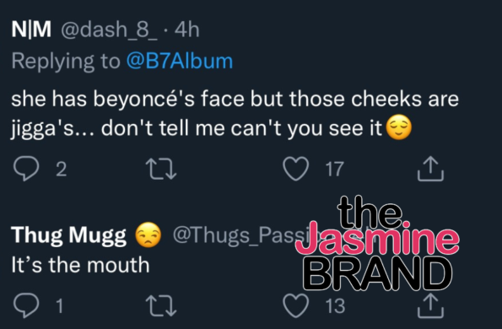Share the Thug Mugg tweet
Viewport: 502px width, 329px height.
(430, 306)
